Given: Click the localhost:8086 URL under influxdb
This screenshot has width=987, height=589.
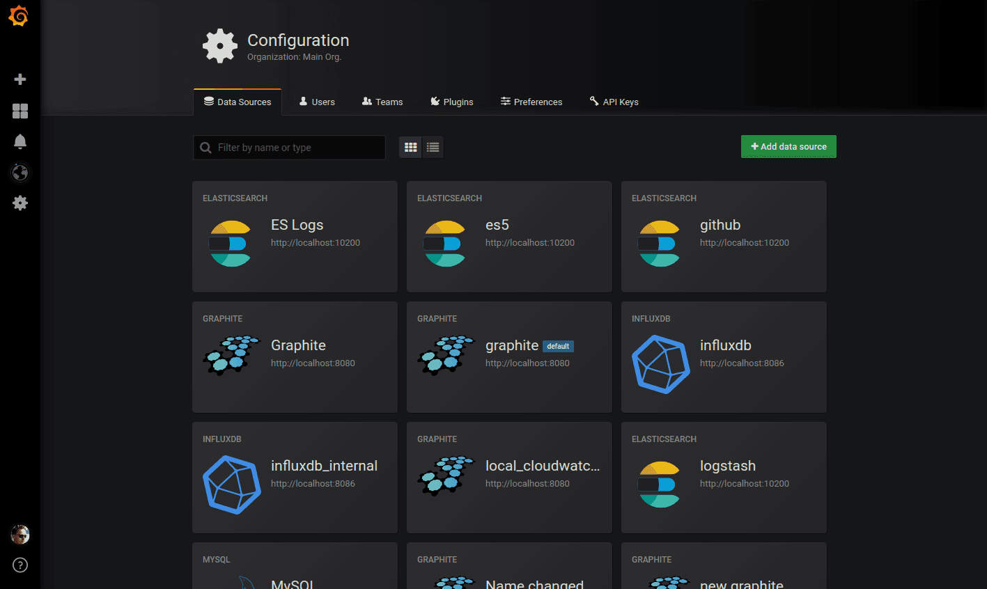Looking at the screenshot, I should (x=742, y=363).
